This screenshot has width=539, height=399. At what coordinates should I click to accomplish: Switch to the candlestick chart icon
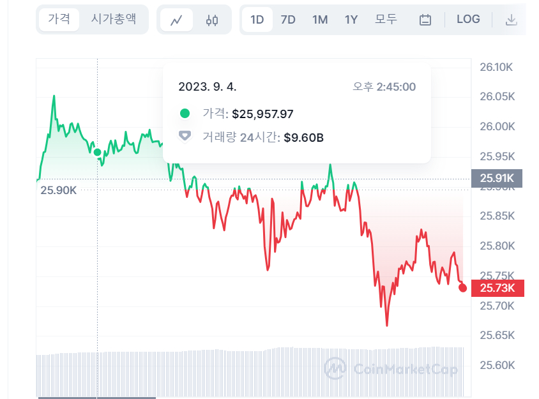click(x=211, y=19)
